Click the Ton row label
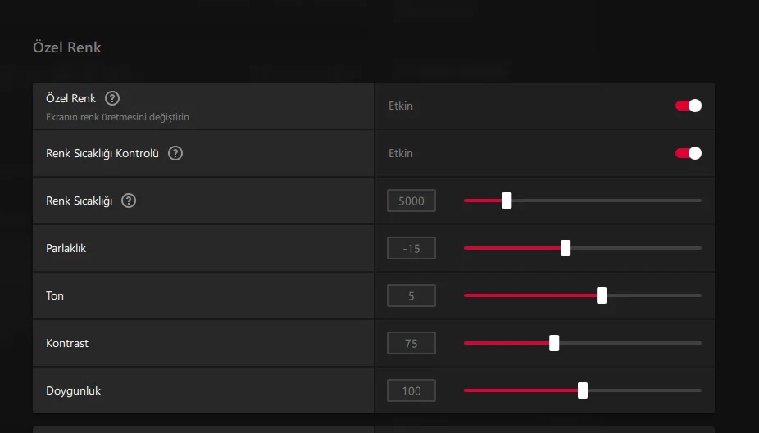 coord(55,295)
